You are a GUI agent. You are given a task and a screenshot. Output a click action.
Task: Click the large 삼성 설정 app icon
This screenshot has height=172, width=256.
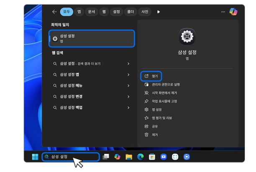(187, 36)
